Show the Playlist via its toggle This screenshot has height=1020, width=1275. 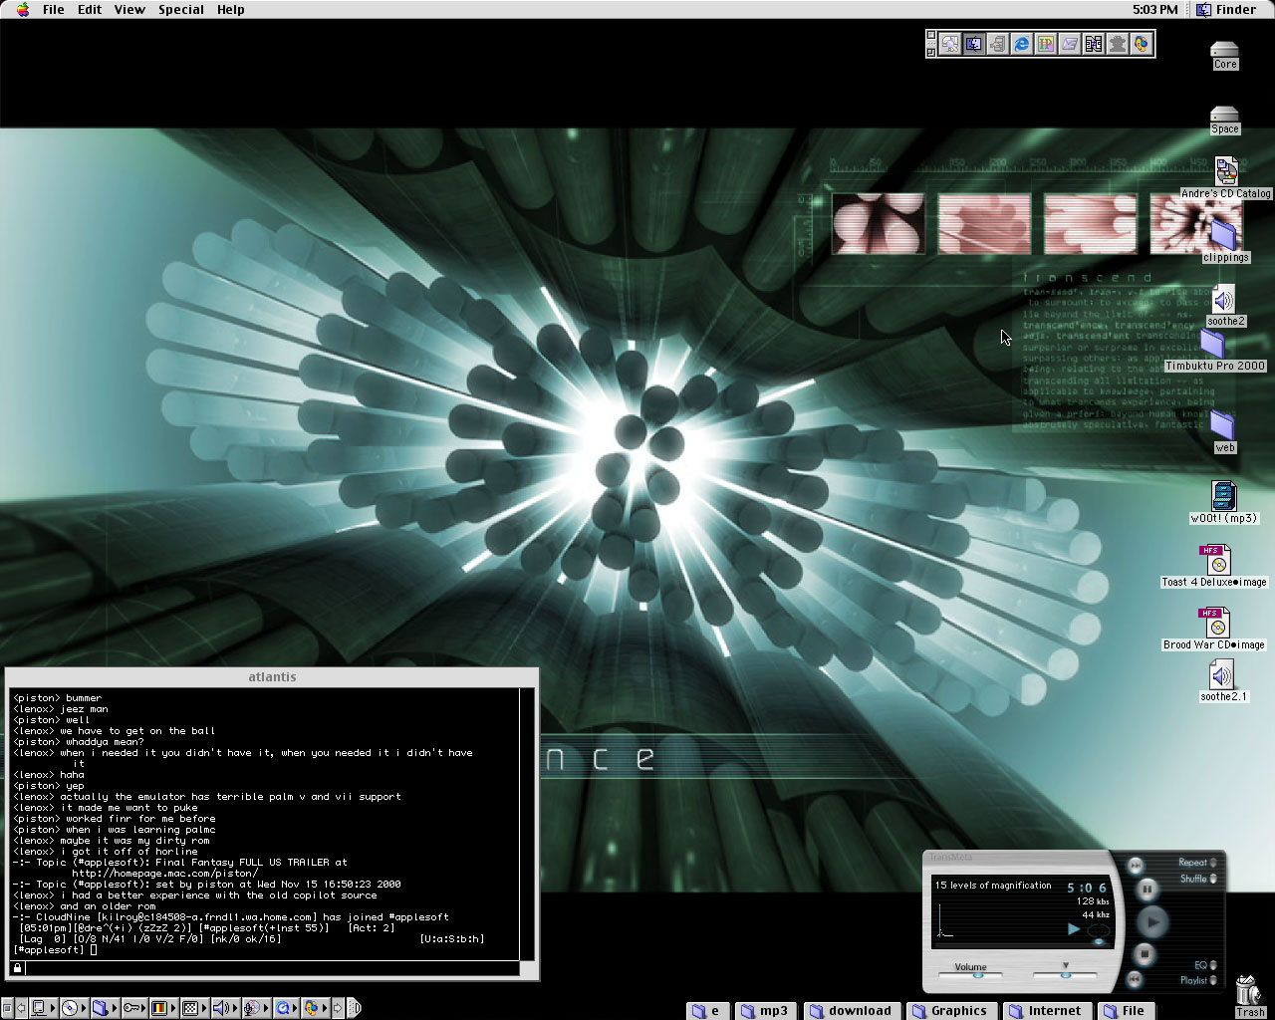coord(1213,980)
